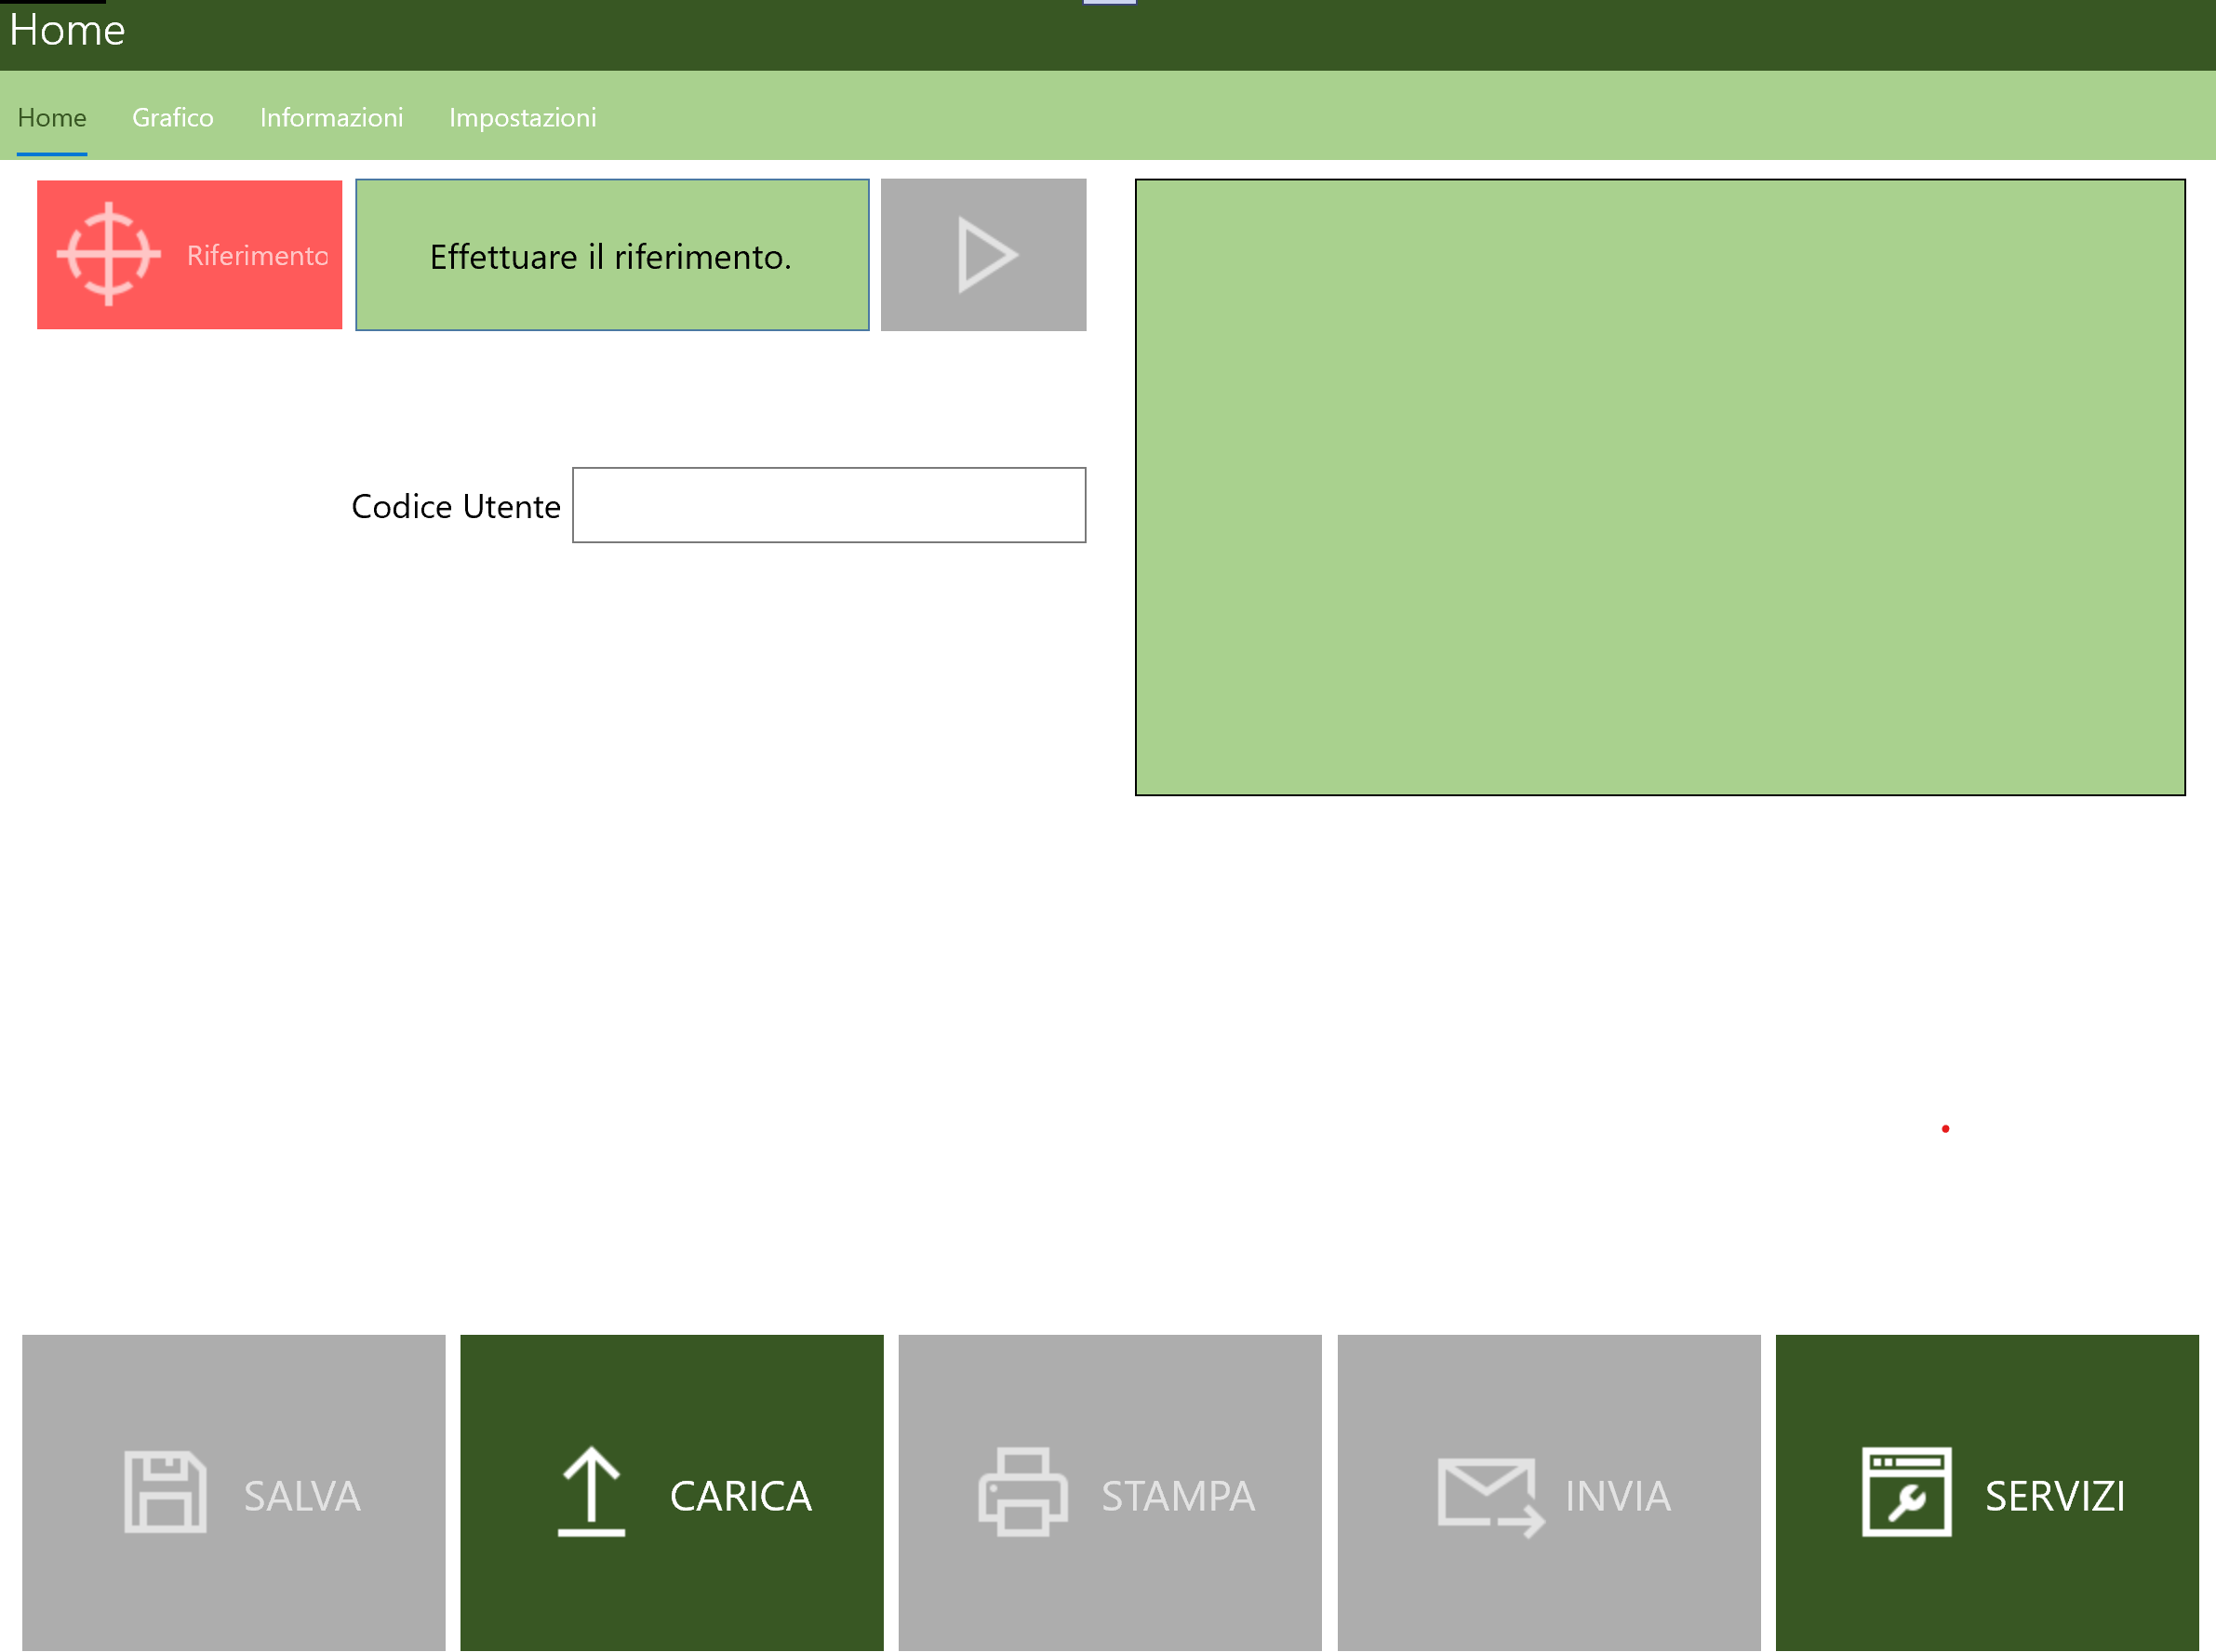Click the floppy disk SALVA icon
Viewport: 2216px width, 1652px height.
165,1491
